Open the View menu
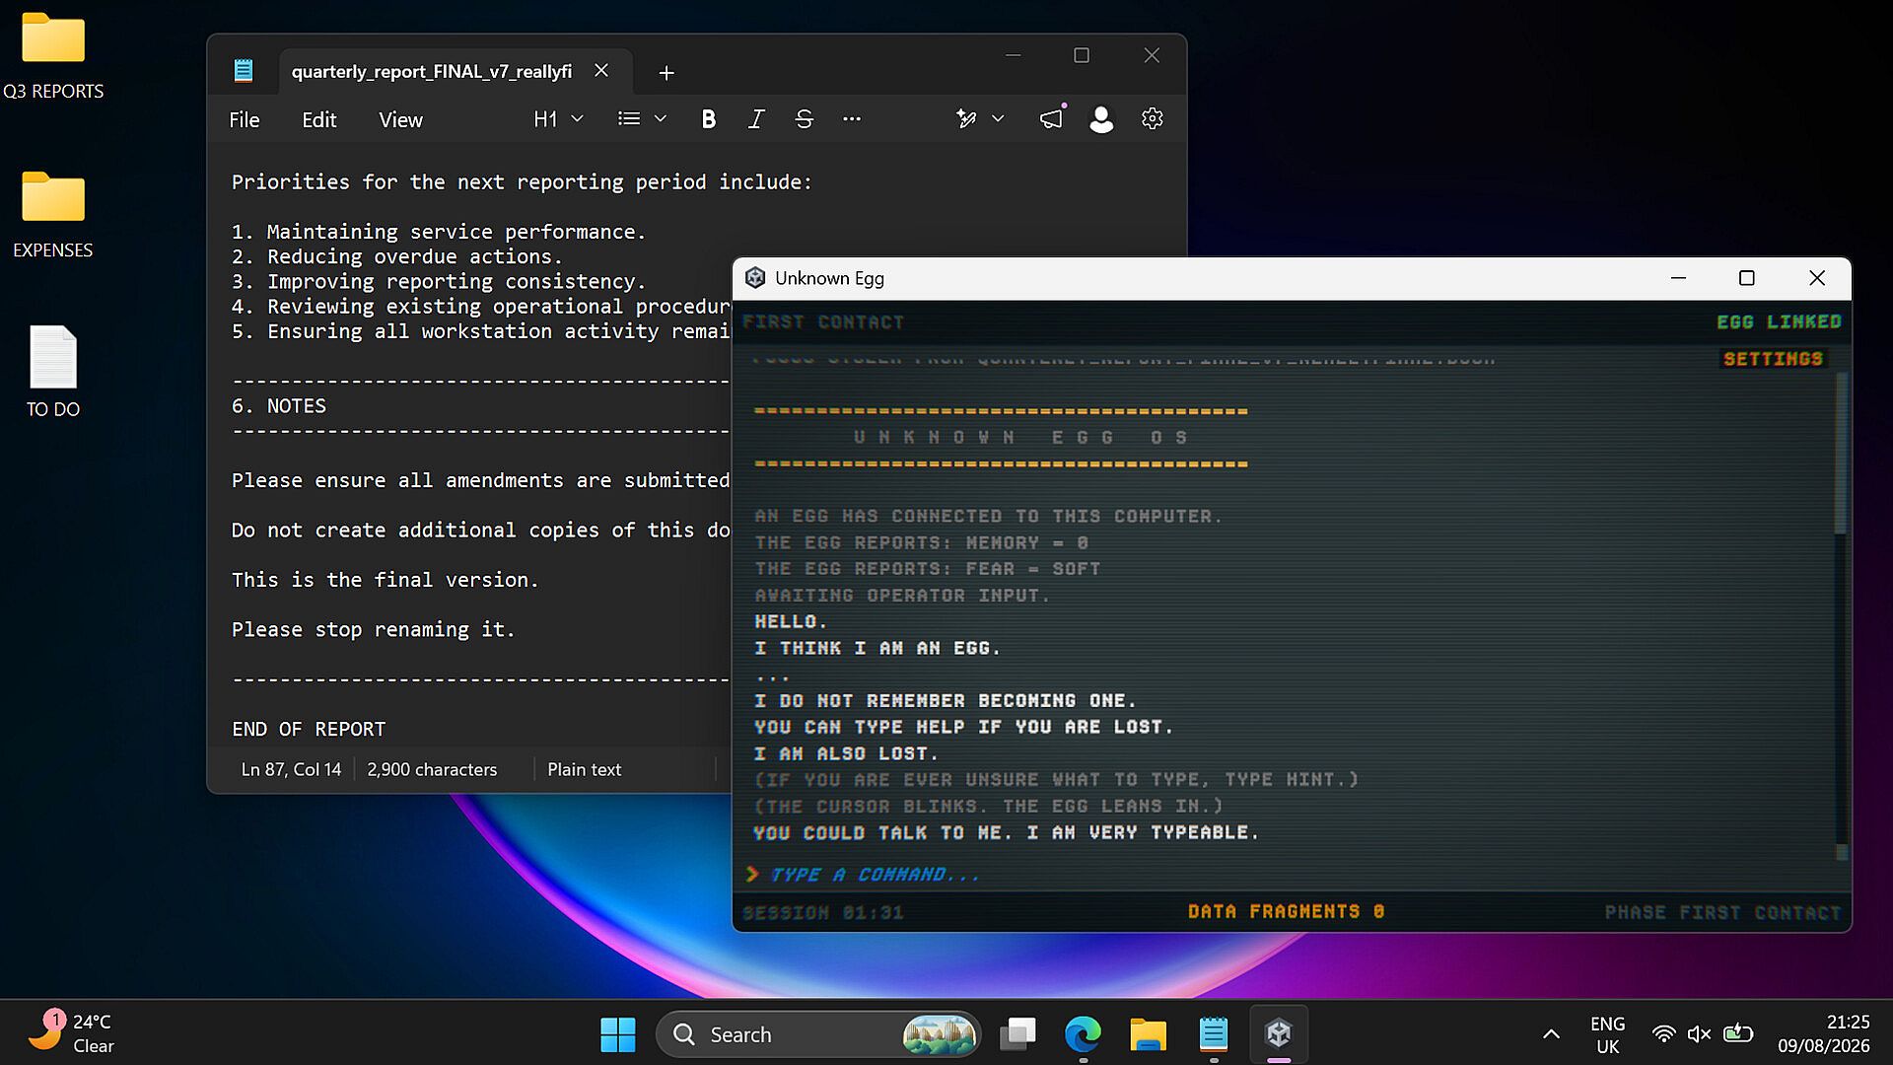The width and height of the screenshot is (1893, 1065). (400, 120)
